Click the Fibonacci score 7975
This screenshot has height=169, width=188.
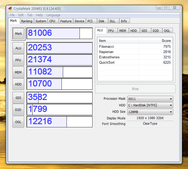click(x=167, y=46)
